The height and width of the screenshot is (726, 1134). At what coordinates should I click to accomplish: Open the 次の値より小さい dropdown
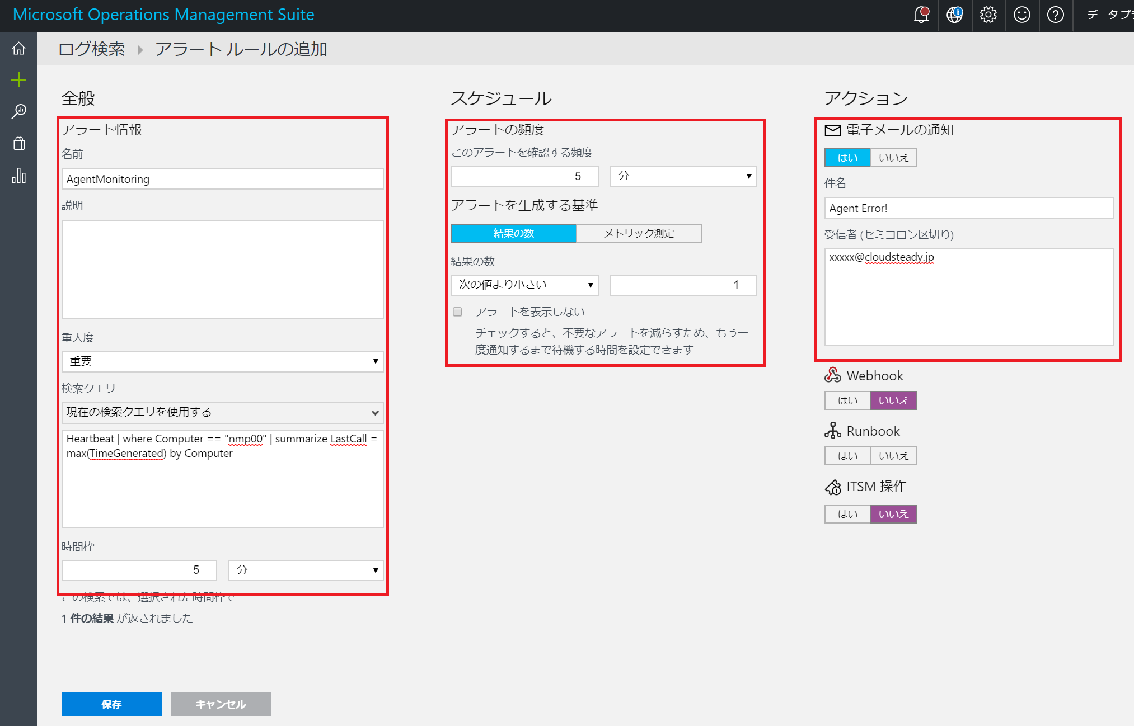(524, 285)
